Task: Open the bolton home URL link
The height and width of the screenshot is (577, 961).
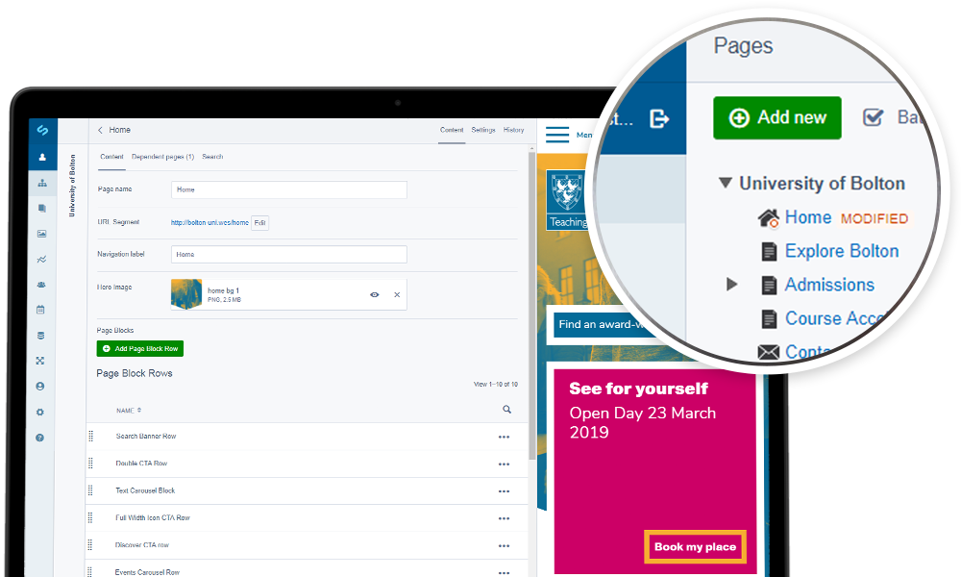Action: pyautogui.click(x=209, y=222)
